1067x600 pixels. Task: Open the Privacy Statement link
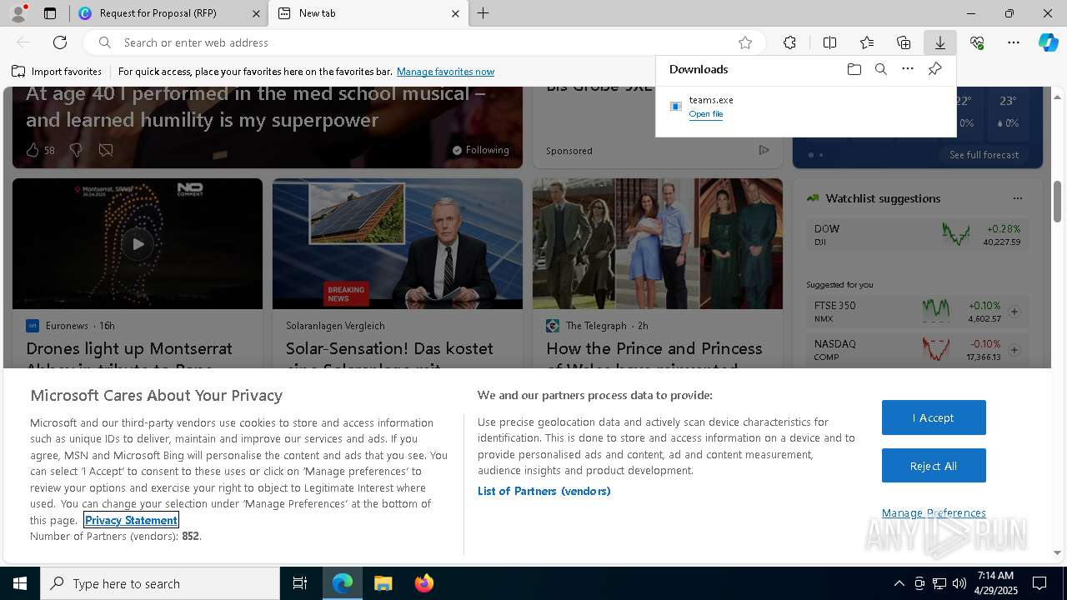(131, 520)
